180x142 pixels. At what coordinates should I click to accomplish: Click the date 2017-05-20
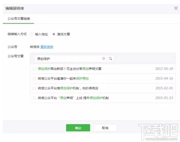click(164, 69)
